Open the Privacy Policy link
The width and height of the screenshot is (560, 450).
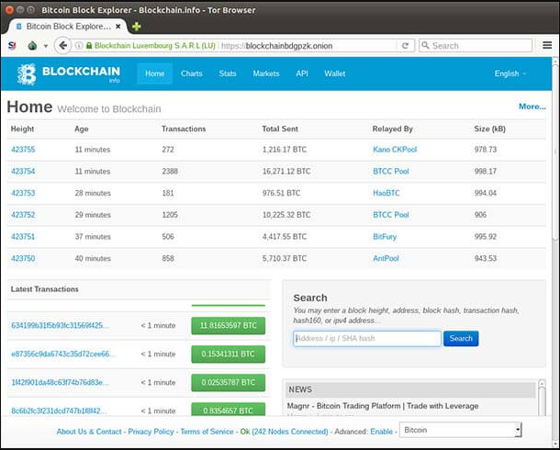[151, 432]
